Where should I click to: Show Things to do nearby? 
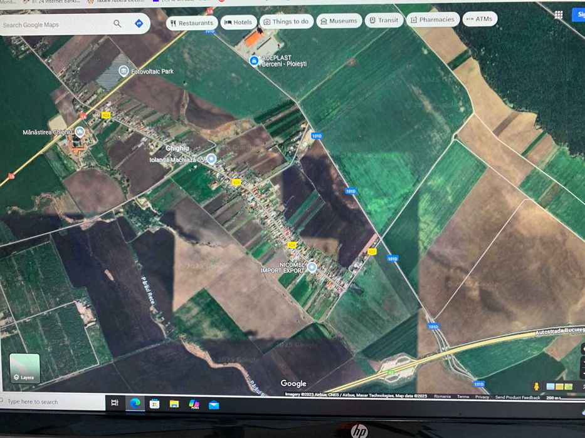(287, 22)
